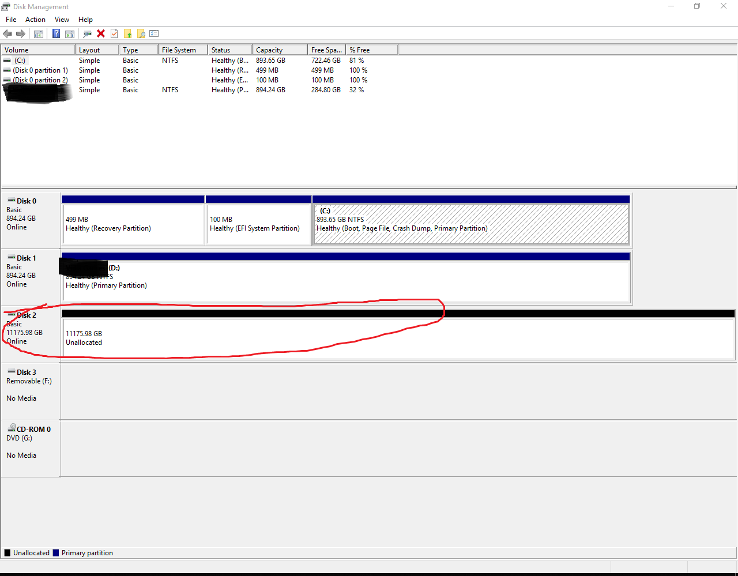The image size is (738, 576).
Task: Select the Disk 1 label box
Action: 31,277
